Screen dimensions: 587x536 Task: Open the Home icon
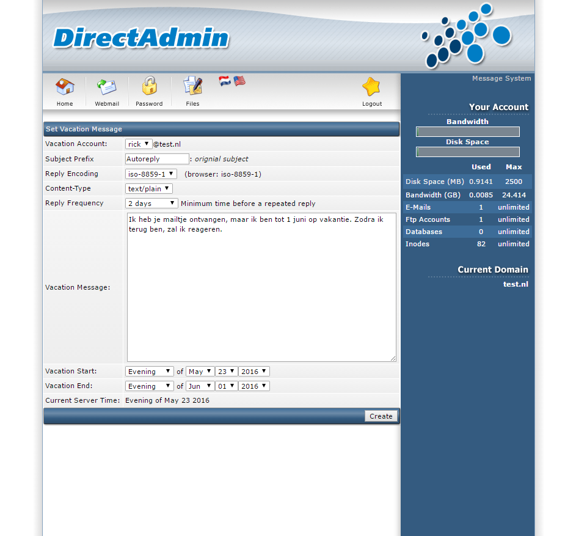pyautogui.click(x=65, y=87)
